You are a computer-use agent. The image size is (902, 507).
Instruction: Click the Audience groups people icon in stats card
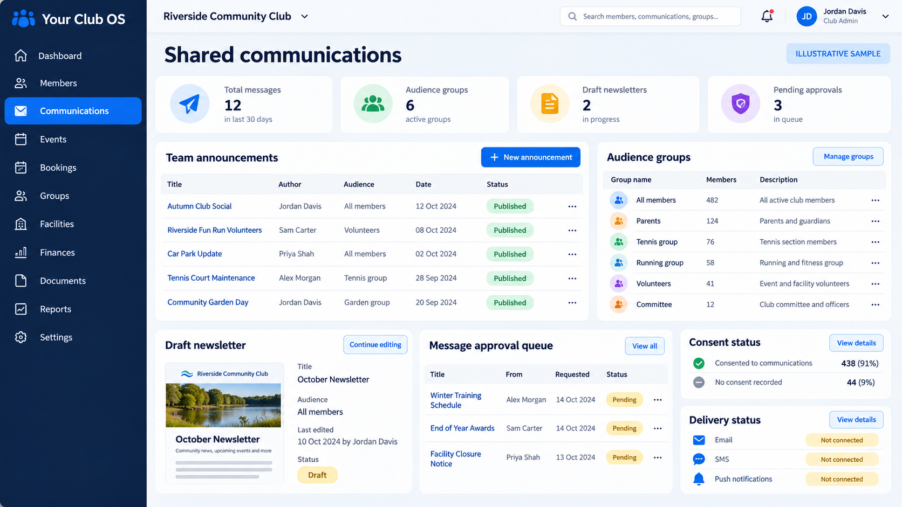tap(373, 103)
